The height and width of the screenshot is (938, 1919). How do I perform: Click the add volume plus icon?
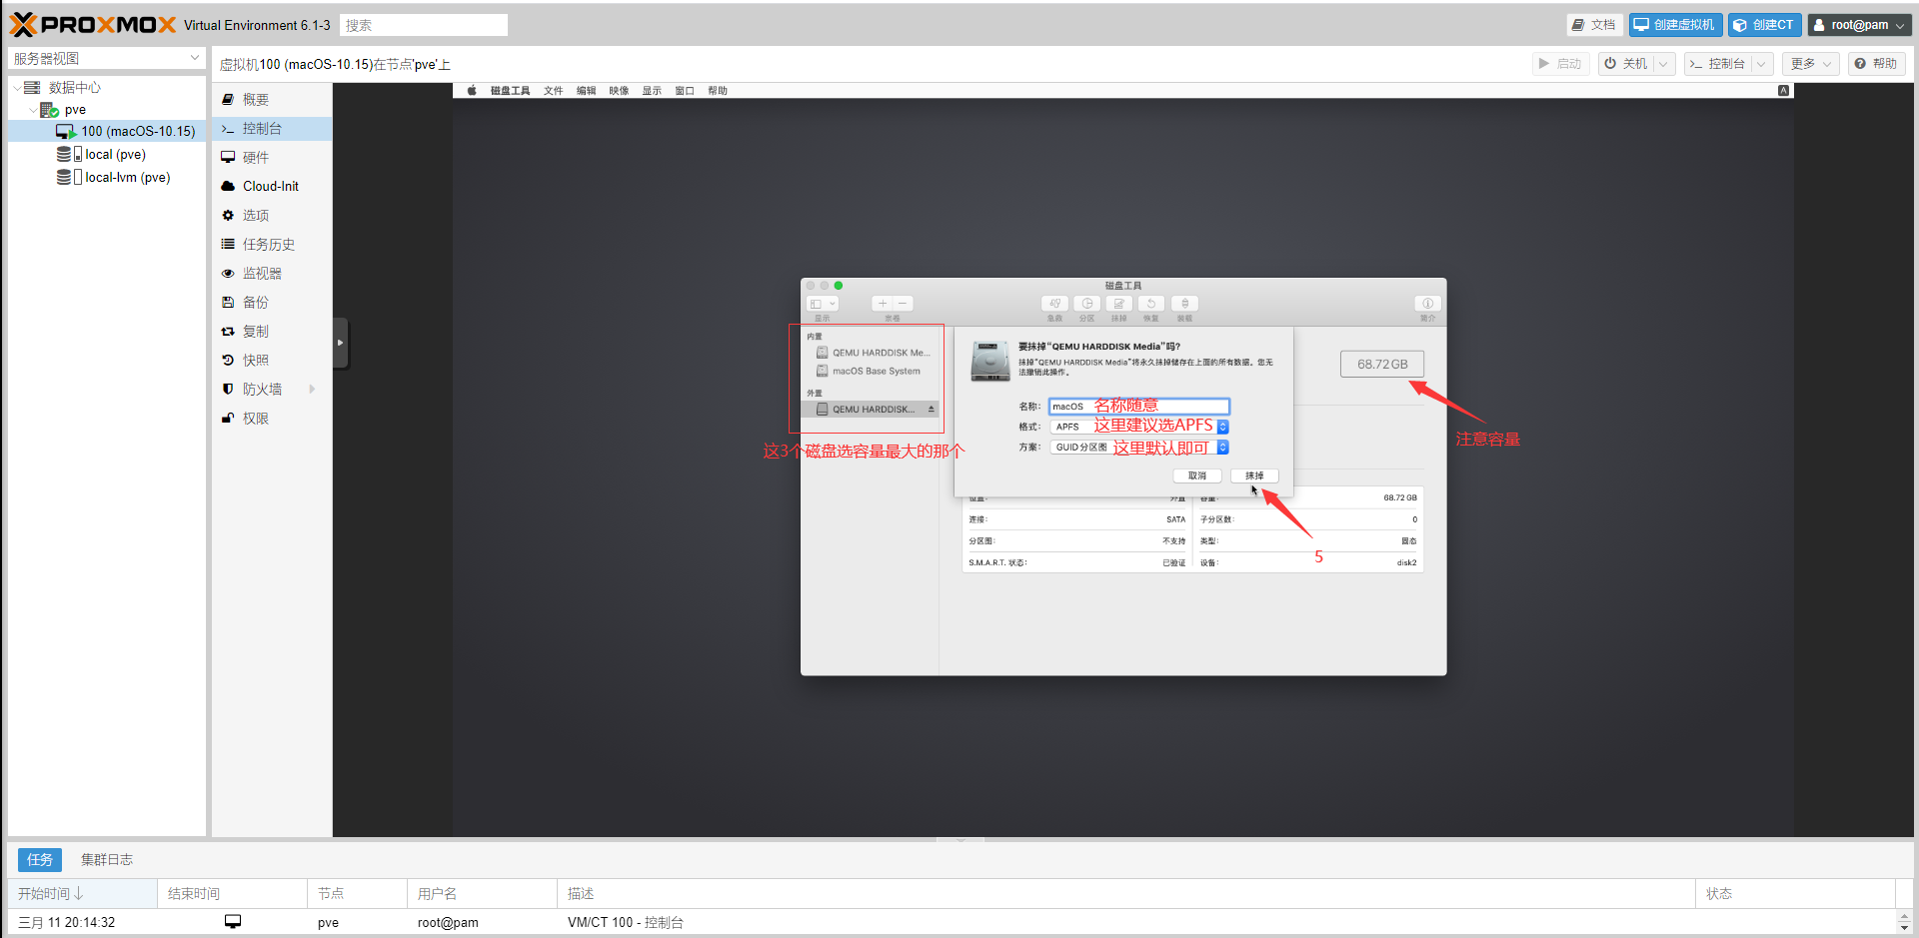(x=883, y=304)
